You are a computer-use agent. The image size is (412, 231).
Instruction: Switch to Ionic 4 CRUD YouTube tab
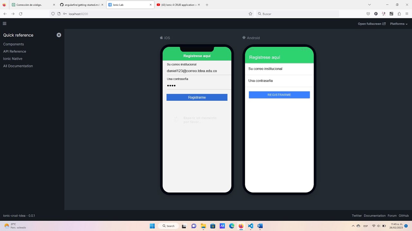[178, 5]
